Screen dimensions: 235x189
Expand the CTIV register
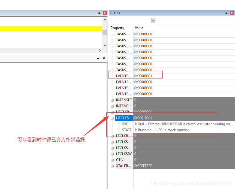point(112,160)
